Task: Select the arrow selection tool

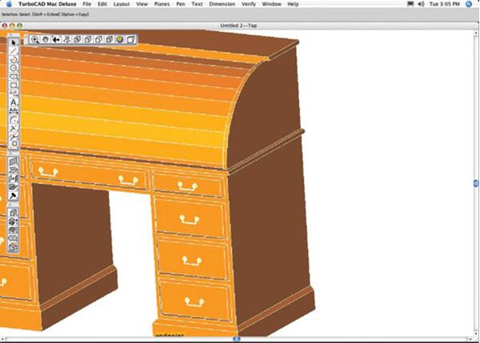Action: point(14,42)
